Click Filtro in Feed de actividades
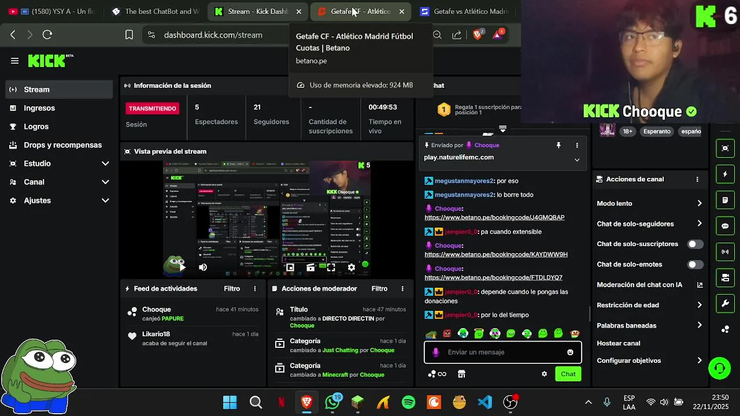Viewport: 740px width, 416px height. pos(232,288)
